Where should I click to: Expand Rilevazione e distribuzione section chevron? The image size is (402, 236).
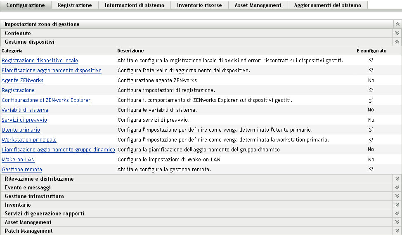click(x=397, y=179)
